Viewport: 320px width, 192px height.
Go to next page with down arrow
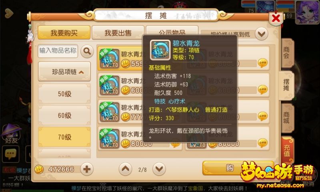tap(159, 169)
